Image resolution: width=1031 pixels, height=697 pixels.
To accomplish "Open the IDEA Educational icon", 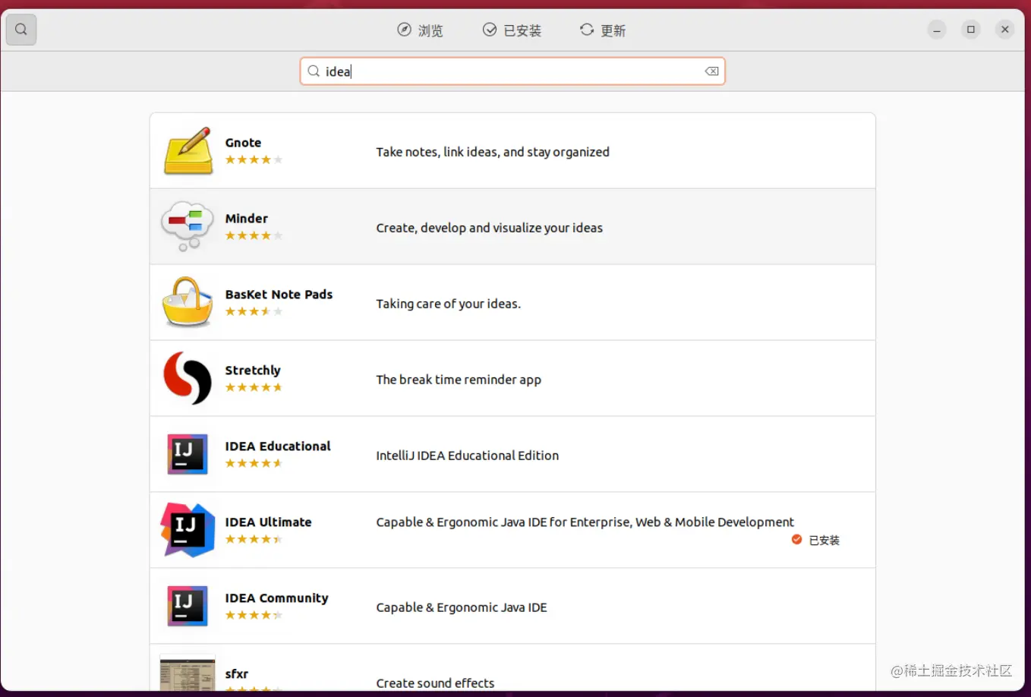I will pos(188,454).
